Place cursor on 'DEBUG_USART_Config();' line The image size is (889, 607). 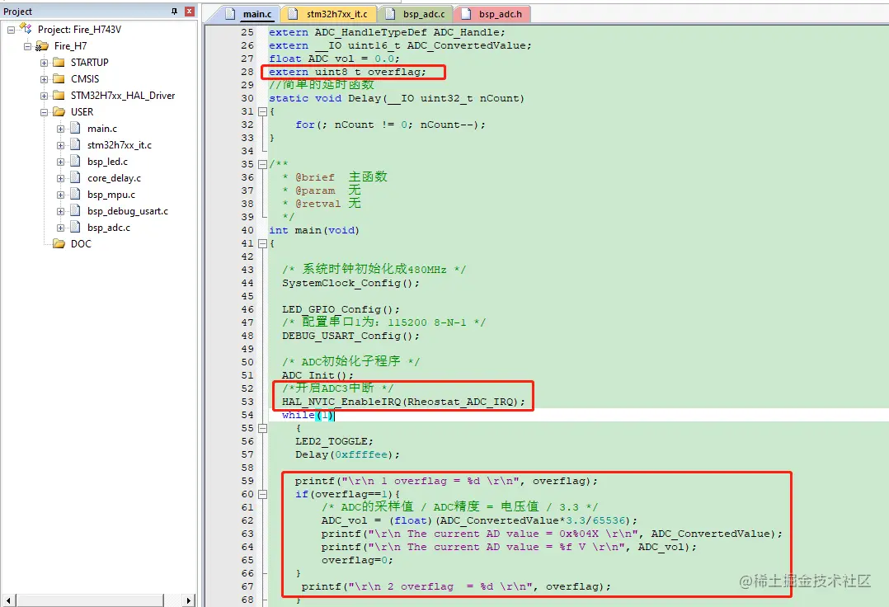351,336
